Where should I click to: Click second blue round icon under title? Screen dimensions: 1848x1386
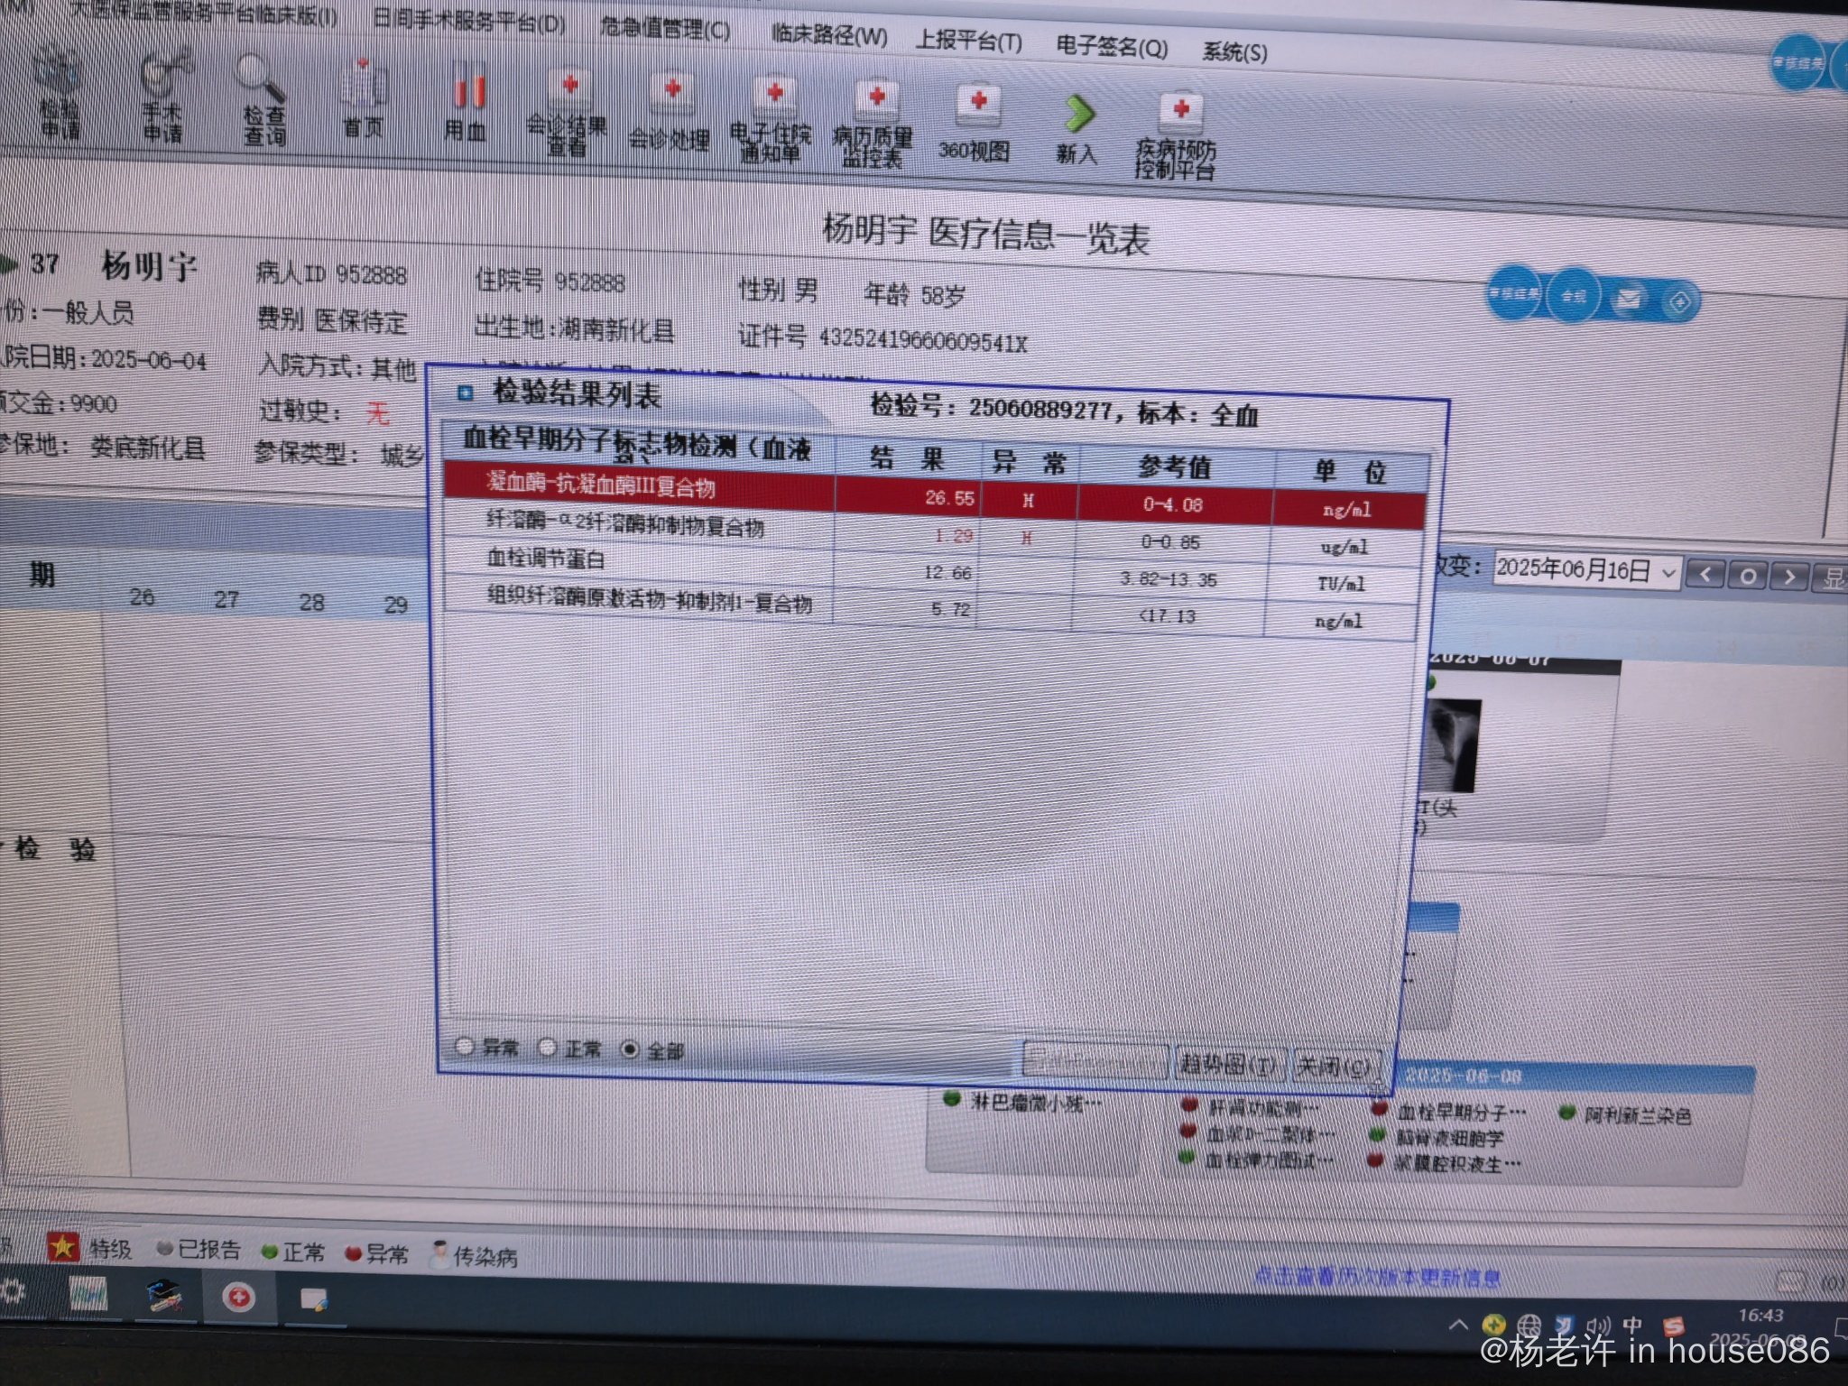coord(1573,295)
